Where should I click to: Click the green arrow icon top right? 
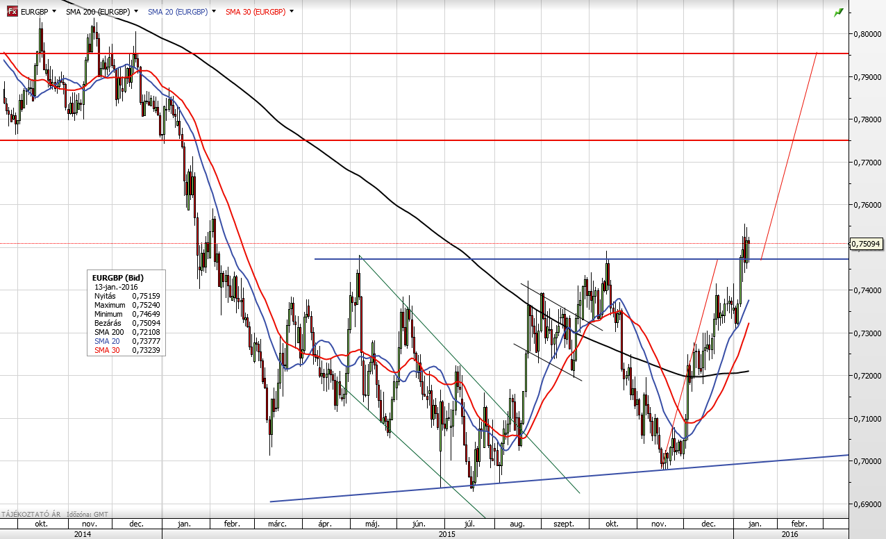tap(839, 12)
